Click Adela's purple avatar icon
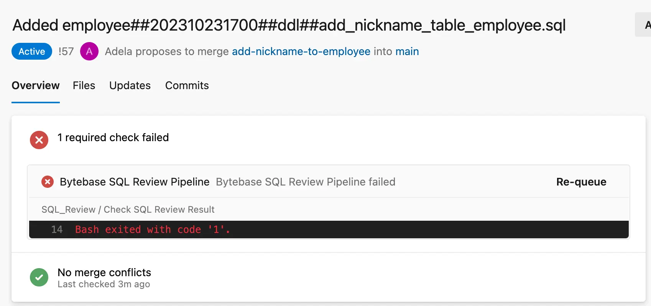Image resolution: width=651 pixels, height=306 pixels. (x=89, y=51)
